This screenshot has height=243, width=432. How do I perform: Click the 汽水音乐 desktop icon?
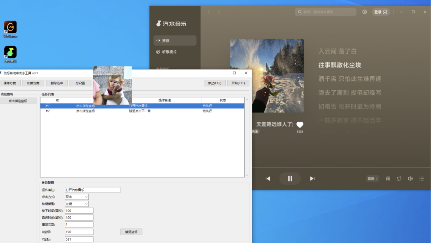[10, 52]
